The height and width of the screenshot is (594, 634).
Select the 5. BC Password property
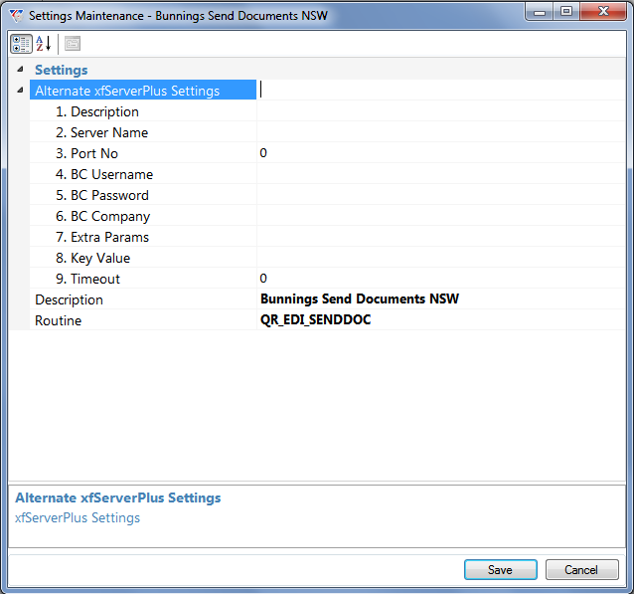143,195
